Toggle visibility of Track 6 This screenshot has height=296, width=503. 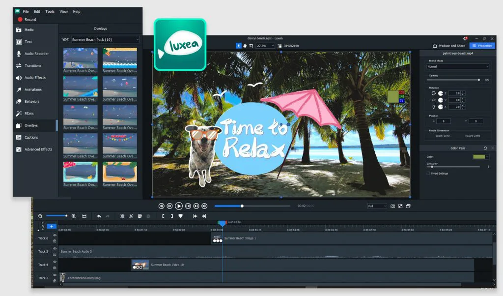pos(55,236)
